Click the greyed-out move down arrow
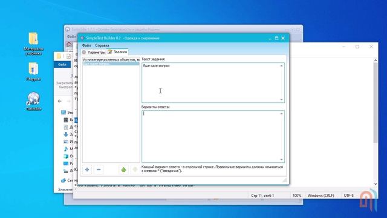387x218 pixels. 135,170
